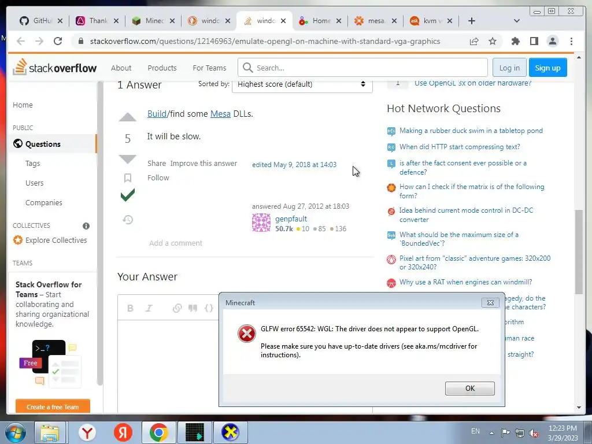Click the Share link under the answer

click(157, 163)
